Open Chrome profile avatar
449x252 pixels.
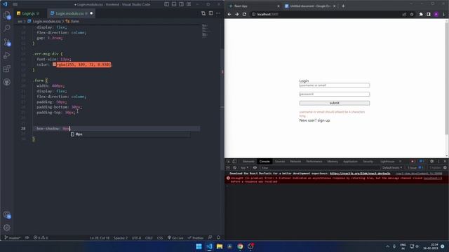click(436, 14)
